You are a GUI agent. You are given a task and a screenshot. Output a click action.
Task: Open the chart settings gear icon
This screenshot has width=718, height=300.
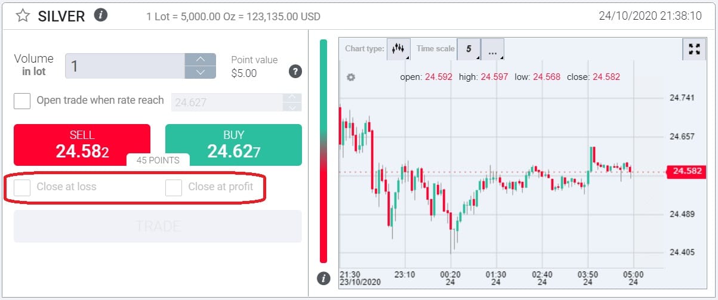click(351, 77)
